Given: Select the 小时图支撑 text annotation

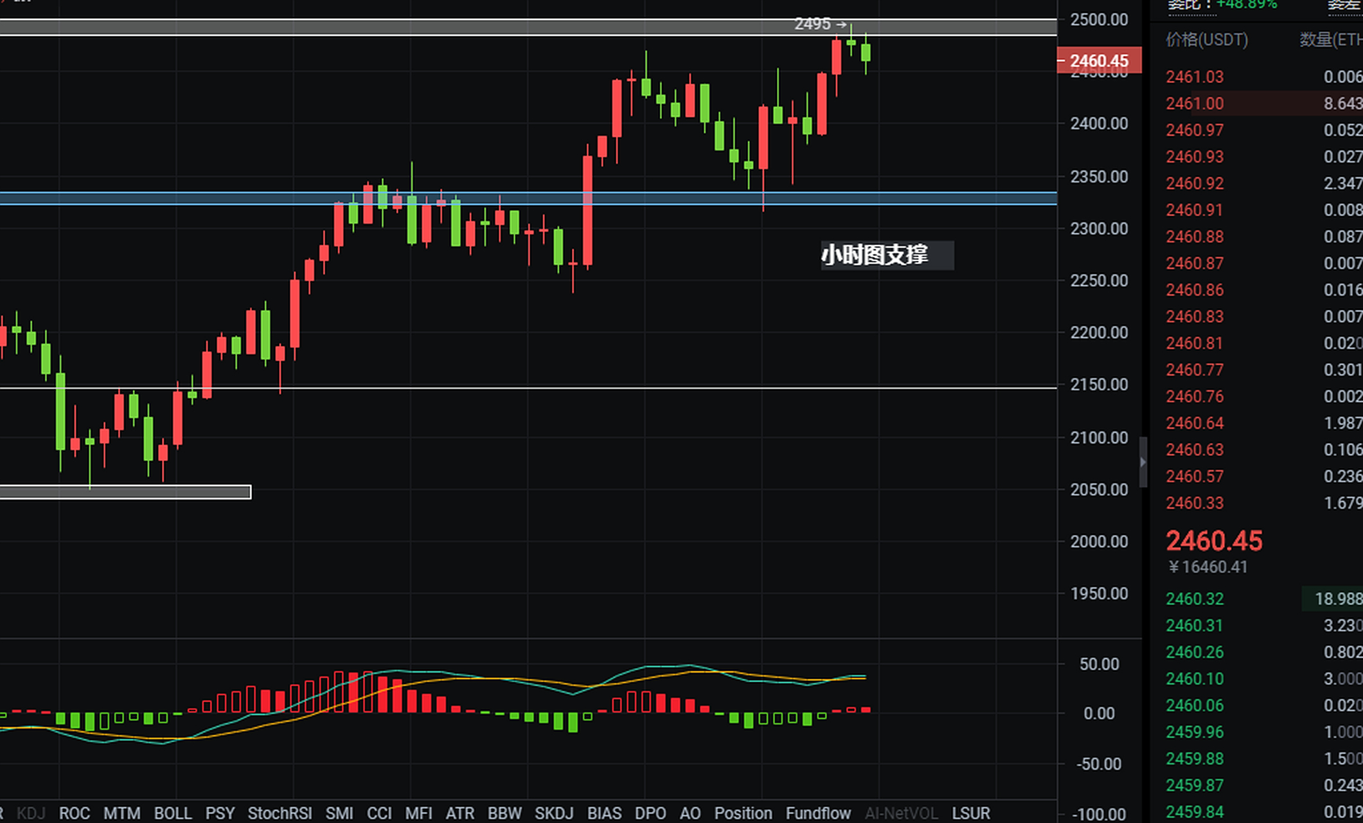Looking at the screenshot, I should 875,255.
